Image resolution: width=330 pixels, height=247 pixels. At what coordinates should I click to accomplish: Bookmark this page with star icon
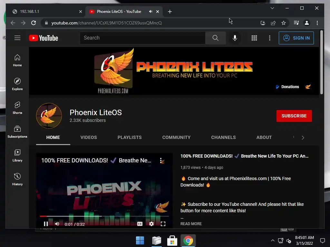284,23
